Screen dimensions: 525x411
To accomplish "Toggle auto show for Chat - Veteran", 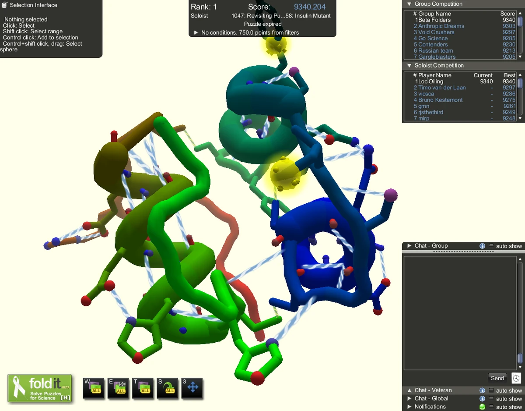I will [x=491, y=390].
